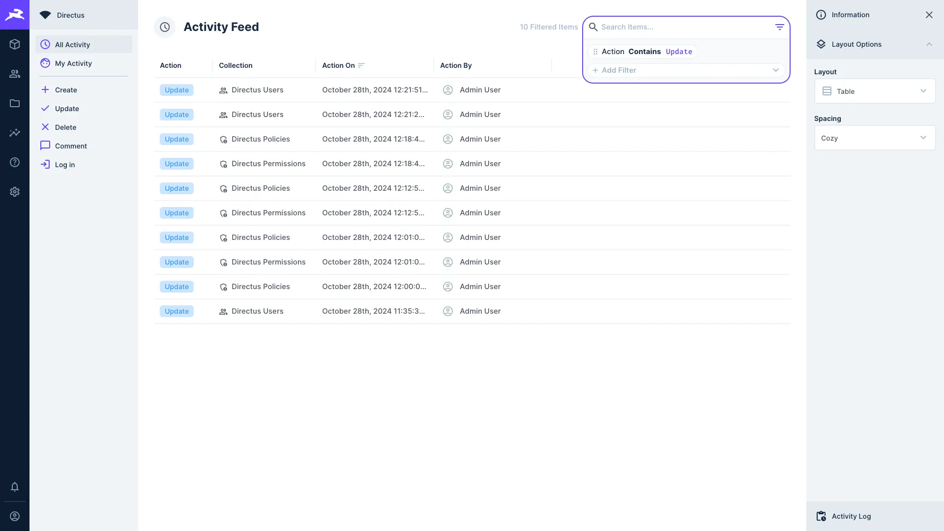This screenshot has height=531, width=944.
Task: Open the Documentation help icon
Action: click(x=15, y=162)
